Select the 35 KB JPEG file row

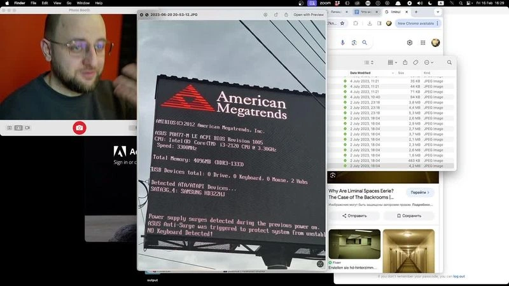coord(391,81)
